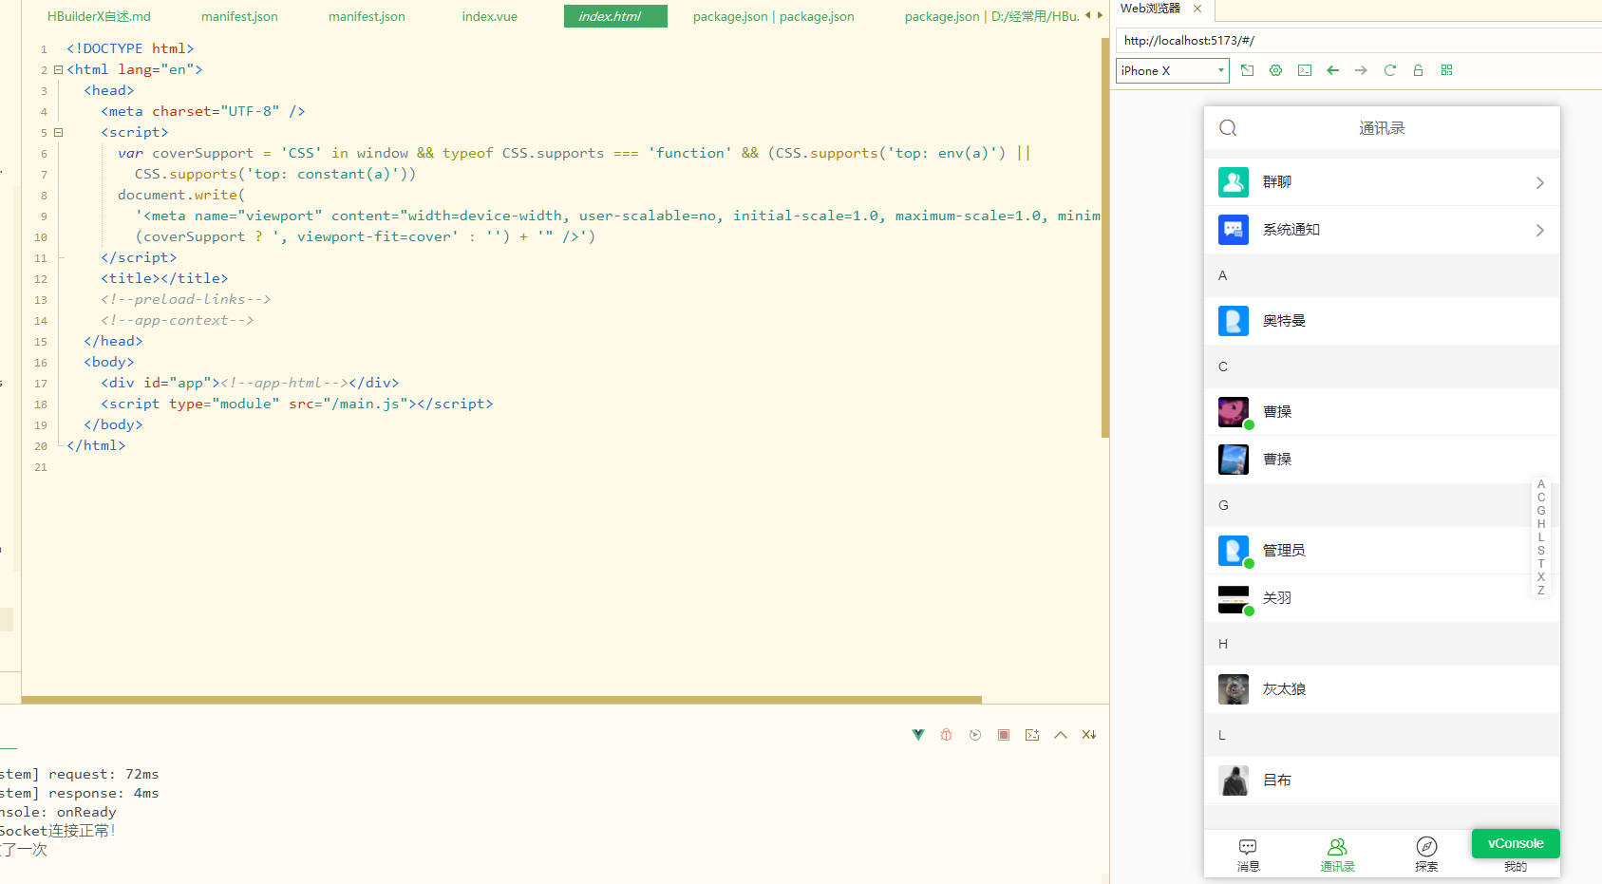The image size is (1602, 884).
Task: Click the <title></title> code line
Action: (164, 278)
